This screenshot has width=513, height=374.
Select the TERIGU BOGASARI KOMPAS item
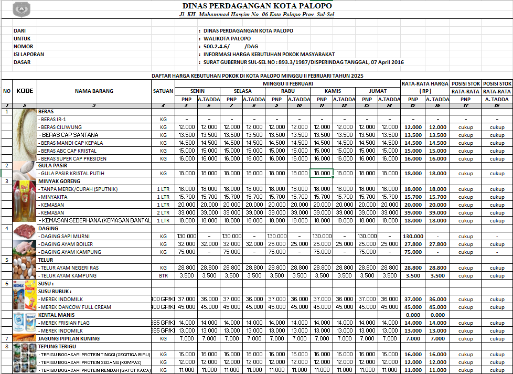(x=90, y=362)
